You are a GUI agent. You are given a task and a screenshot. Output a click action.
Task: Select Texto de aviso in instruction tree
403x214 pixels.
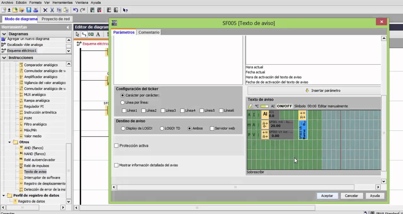[x=35, y=172]
